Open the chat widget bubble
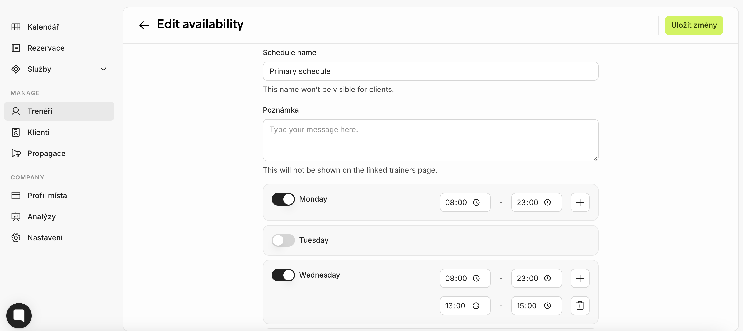This screenshot has width=743, height=331. pos(19,315)
